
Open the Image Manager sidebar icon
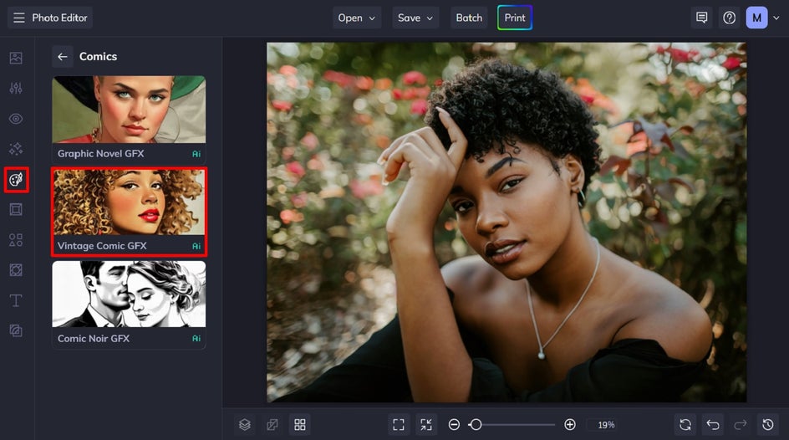coord(16,58)
